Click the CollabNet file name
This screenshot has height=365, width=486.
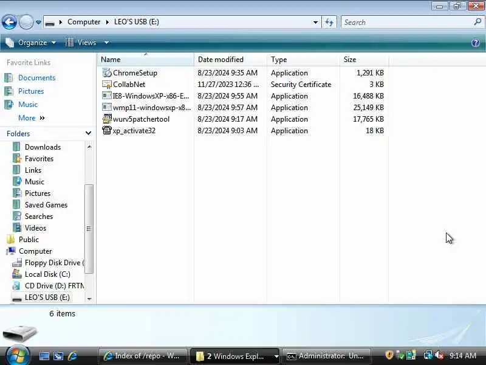click(x=129, y=85)
